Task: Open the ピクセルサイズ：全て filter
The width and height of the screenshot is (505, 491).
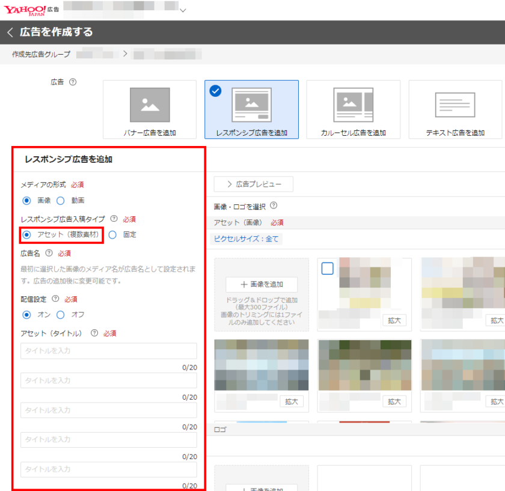Action: click(x=246, y=239)
